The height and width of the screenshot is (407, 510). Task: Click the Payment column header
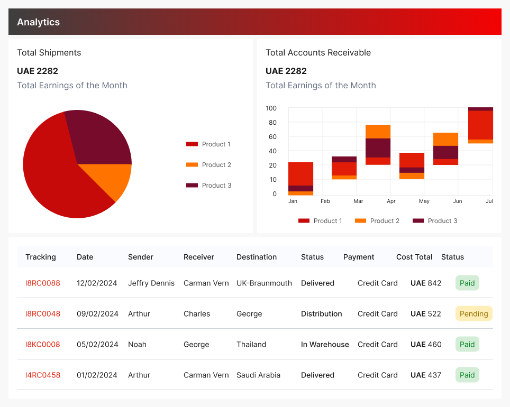(x=359, y=257)
